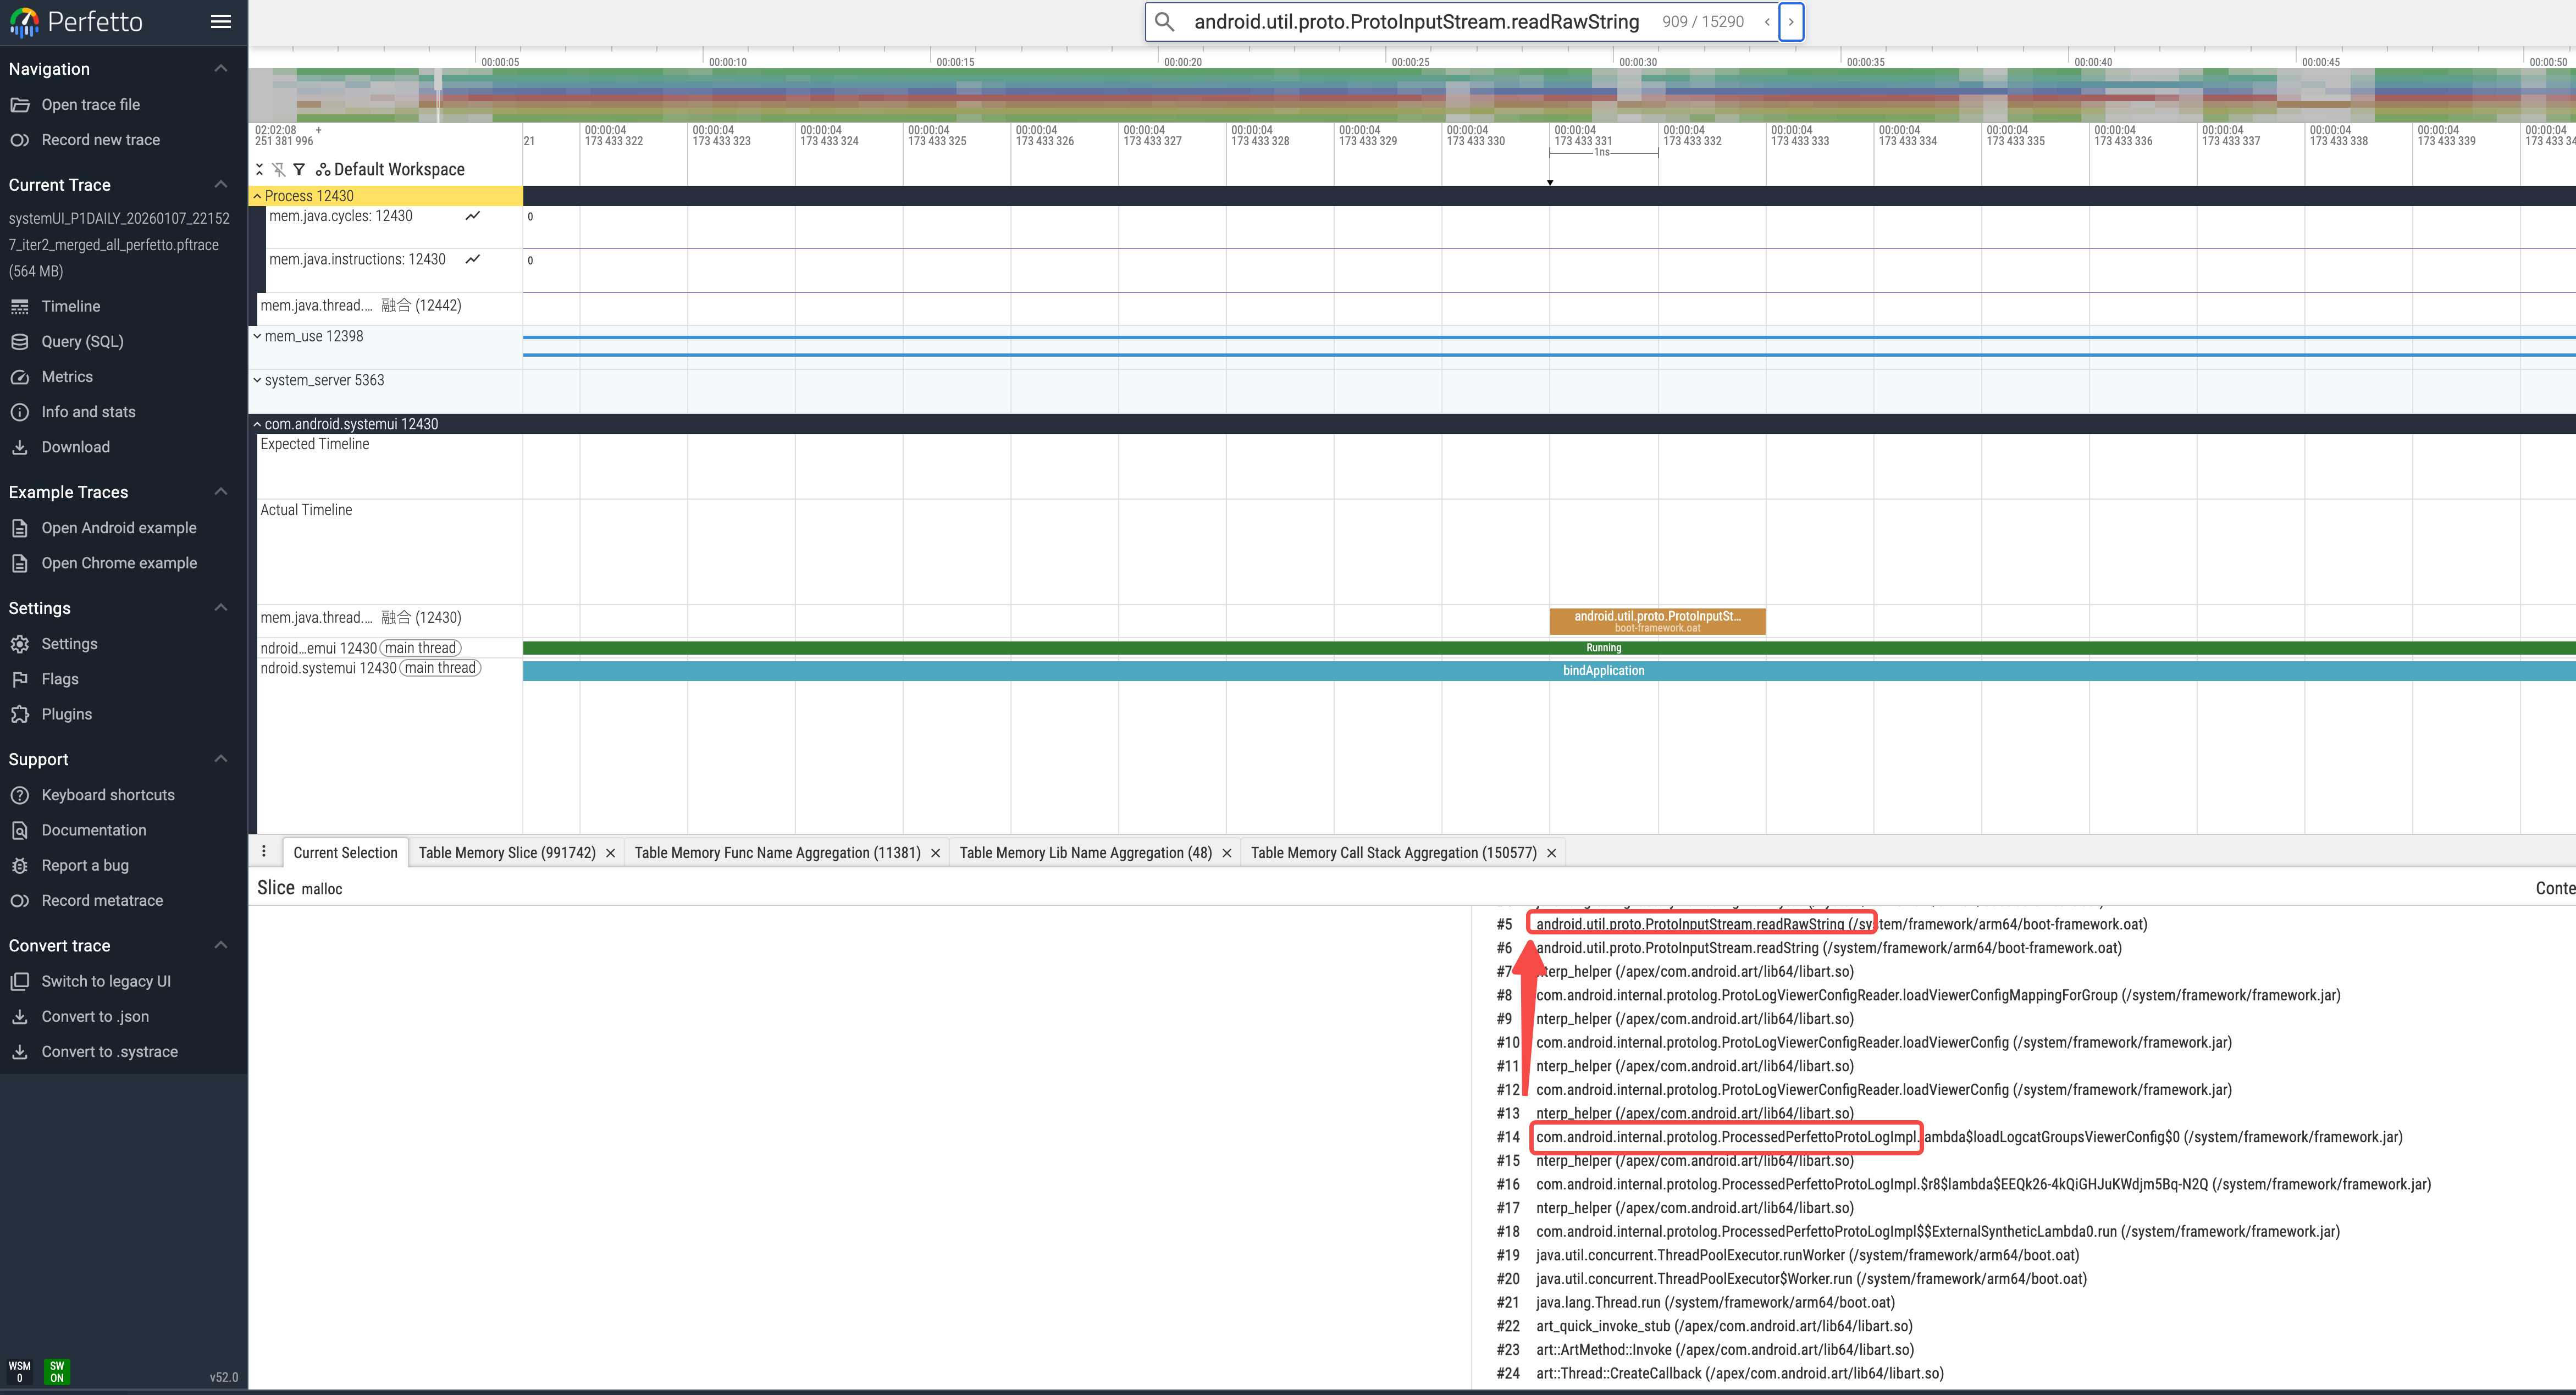Select stack frame #6 ProtoInputStream.readString
2576x1395 pixels.
1828,948
